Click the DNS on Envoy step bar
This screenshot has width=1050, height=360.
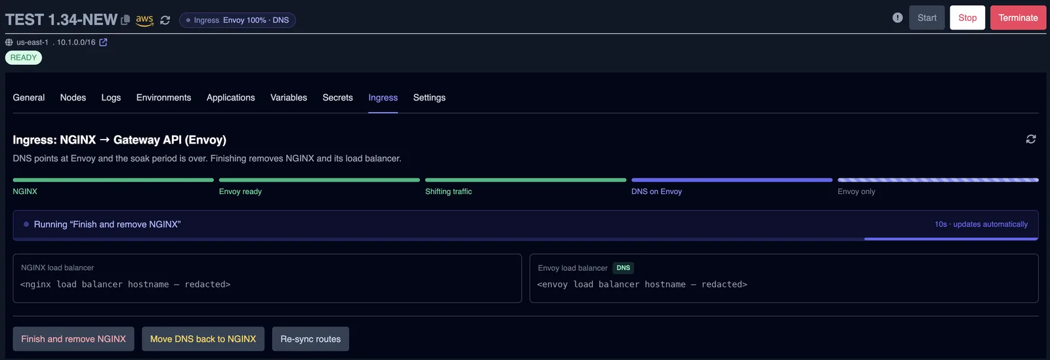(732, 180)
